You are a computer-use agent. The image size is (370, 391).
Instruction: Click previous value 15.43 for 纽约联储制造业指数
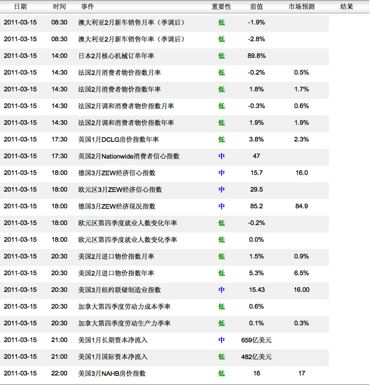pyautogui.click(x=256, y=290)
